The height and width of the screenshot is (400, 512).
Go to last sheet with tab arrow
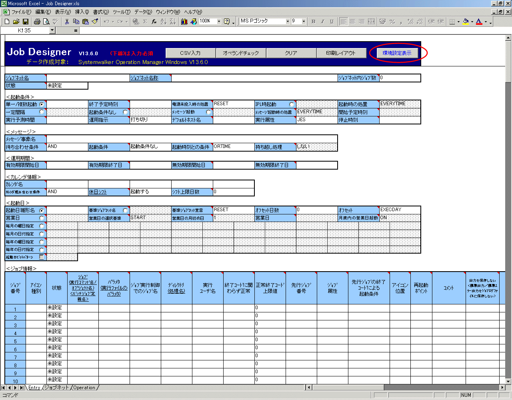pos(21,388)
